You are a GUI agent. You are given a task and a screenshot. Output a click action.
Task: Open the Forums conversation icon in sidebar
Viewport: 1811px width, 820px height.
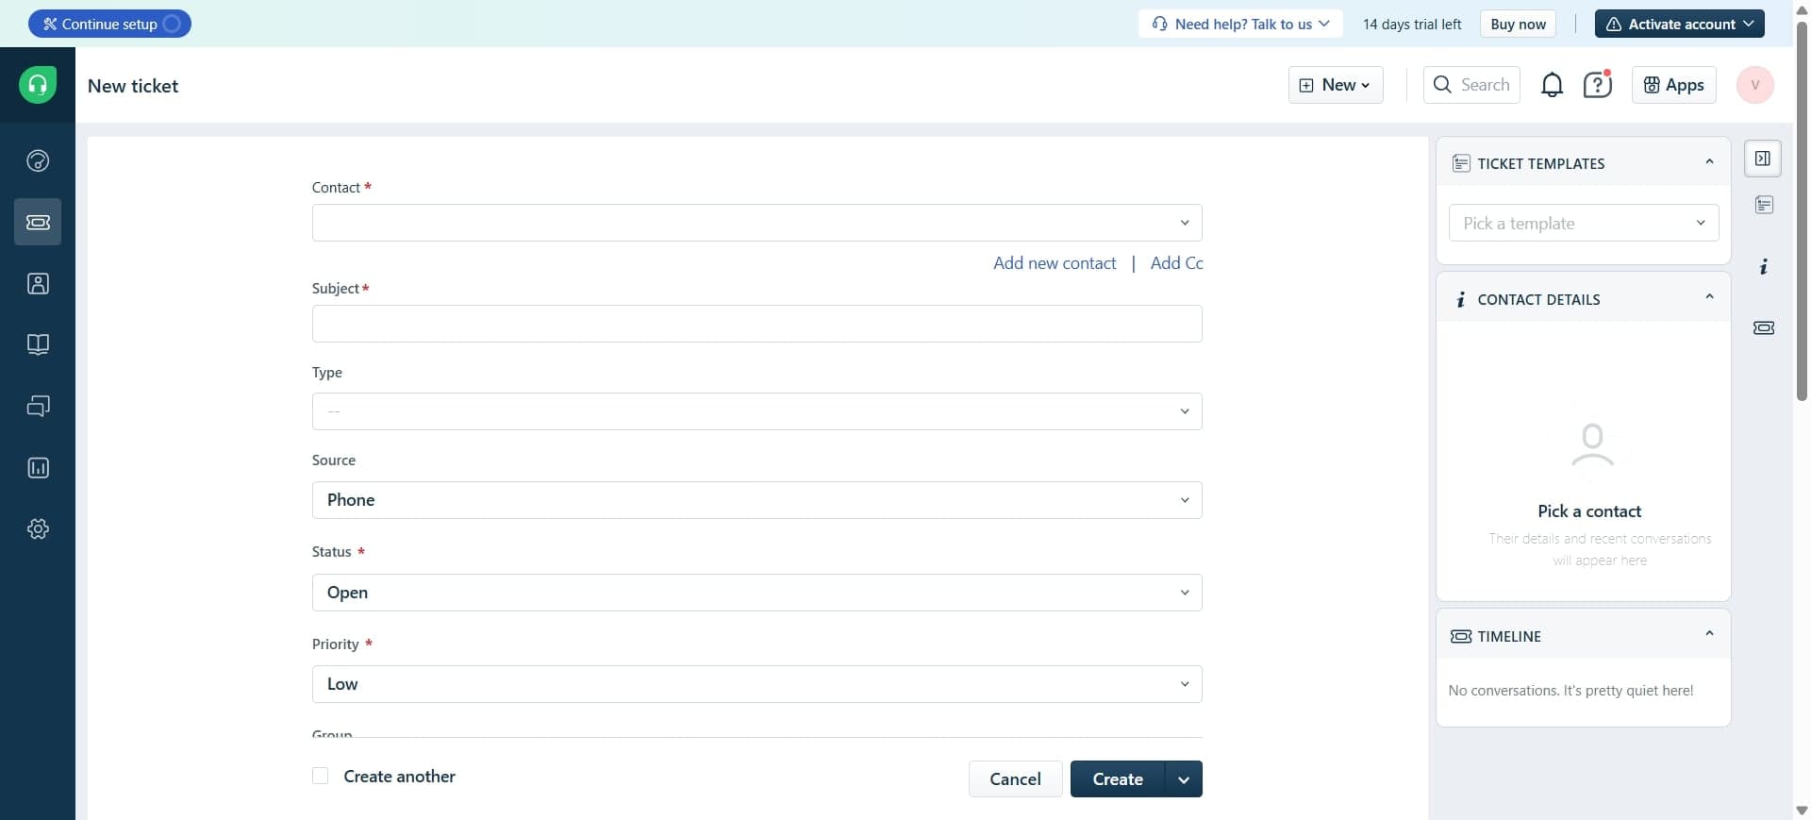[38, 406]
